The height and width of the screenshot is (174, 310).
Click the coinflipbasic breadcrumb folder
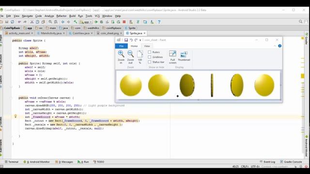pos(112,28)
